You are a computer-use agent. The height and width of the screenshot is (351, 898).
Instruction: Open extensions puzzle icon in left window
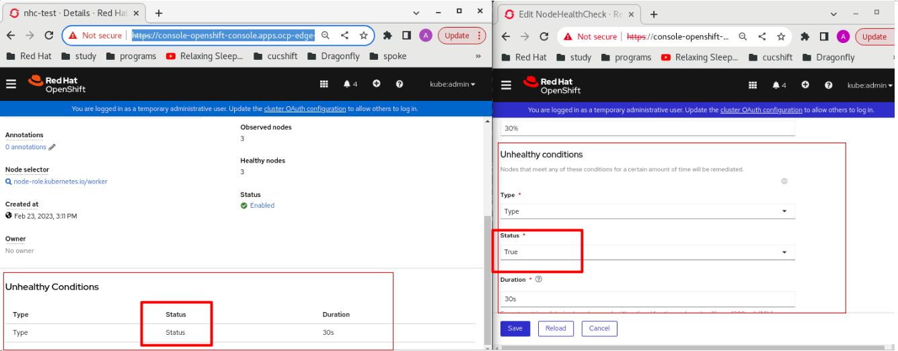point(387,36)
